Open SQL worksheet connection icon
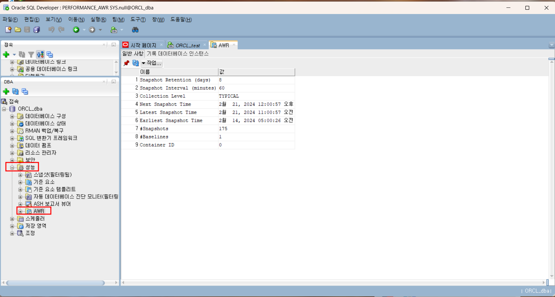Image resolution: width=555 pixels, height=297 pixels. click(114, 30)
